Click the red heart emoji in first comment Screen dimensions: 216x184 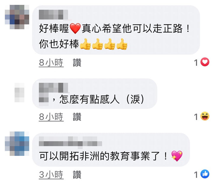[75, 29]
